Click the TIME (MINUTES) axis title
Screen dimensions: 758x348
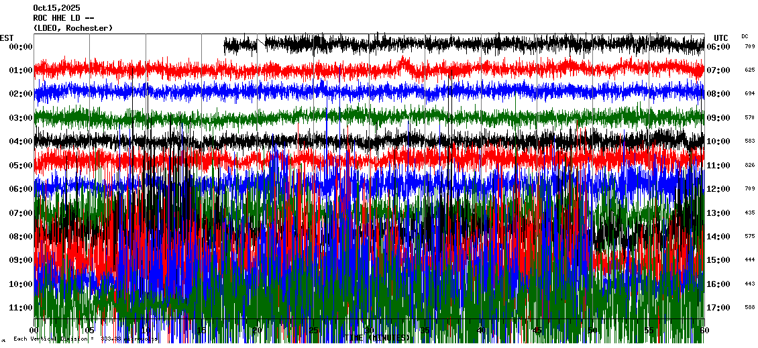click(377, 338)
